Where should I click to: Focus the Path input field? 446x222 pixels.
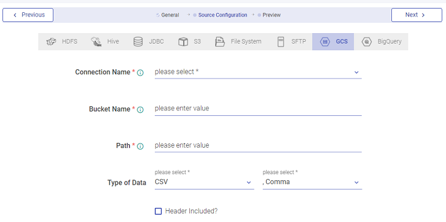click(258, 145)
